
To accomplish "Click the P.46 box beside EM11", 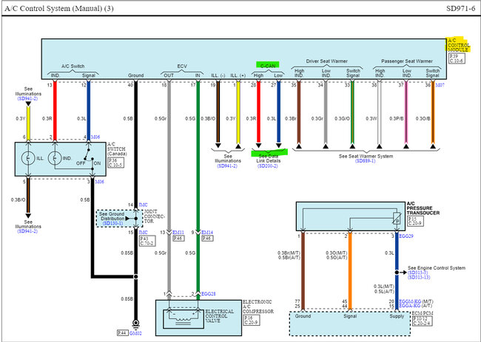I will (x=178, y=238).
